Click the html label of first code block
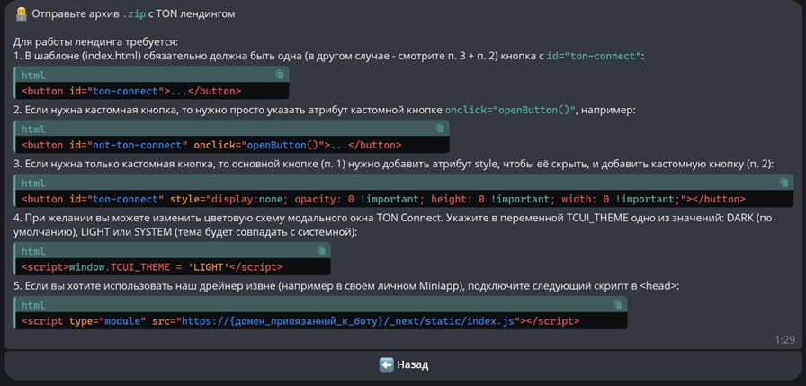The width and height of the screenshot is (806, 386). (x=33, y=75)
